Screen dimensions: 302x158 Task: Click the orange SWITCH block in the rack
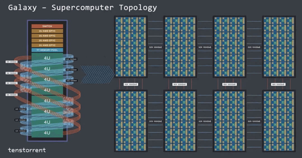point(47,26)
